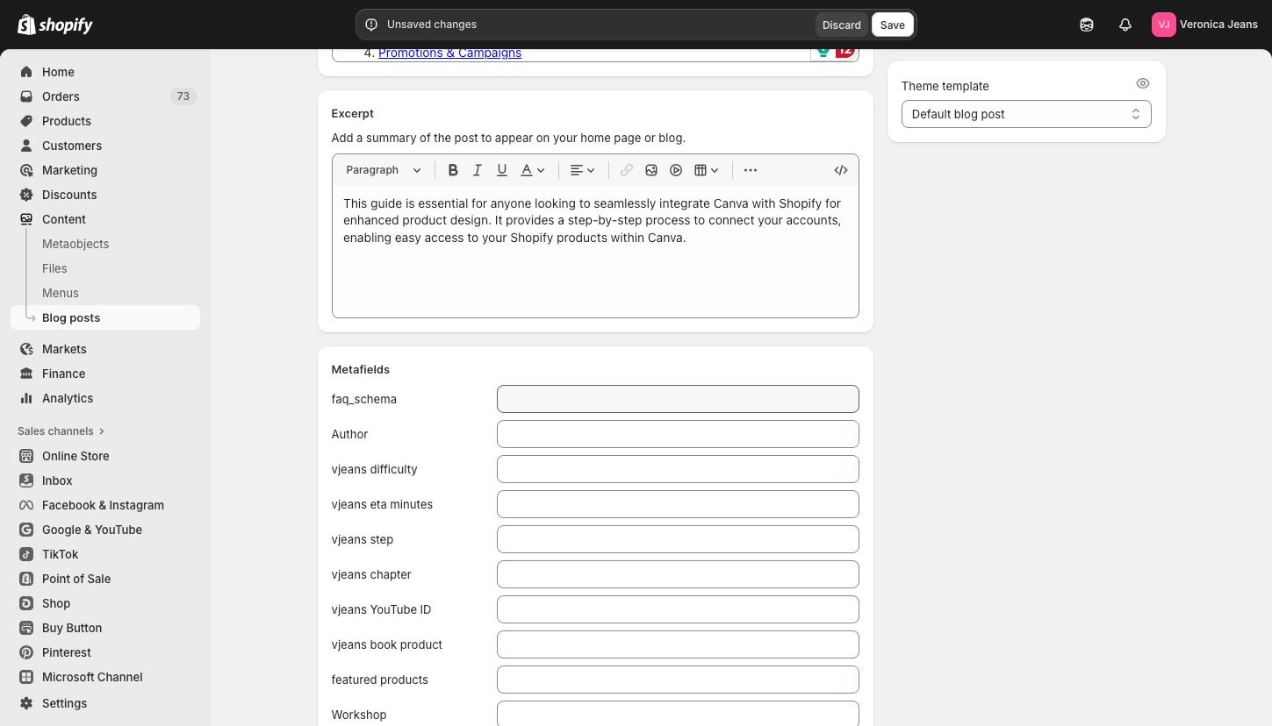This screenshot has height=726, width=1272.
Task: Discard unsaved changes
Action: click(x=841, y=25)
